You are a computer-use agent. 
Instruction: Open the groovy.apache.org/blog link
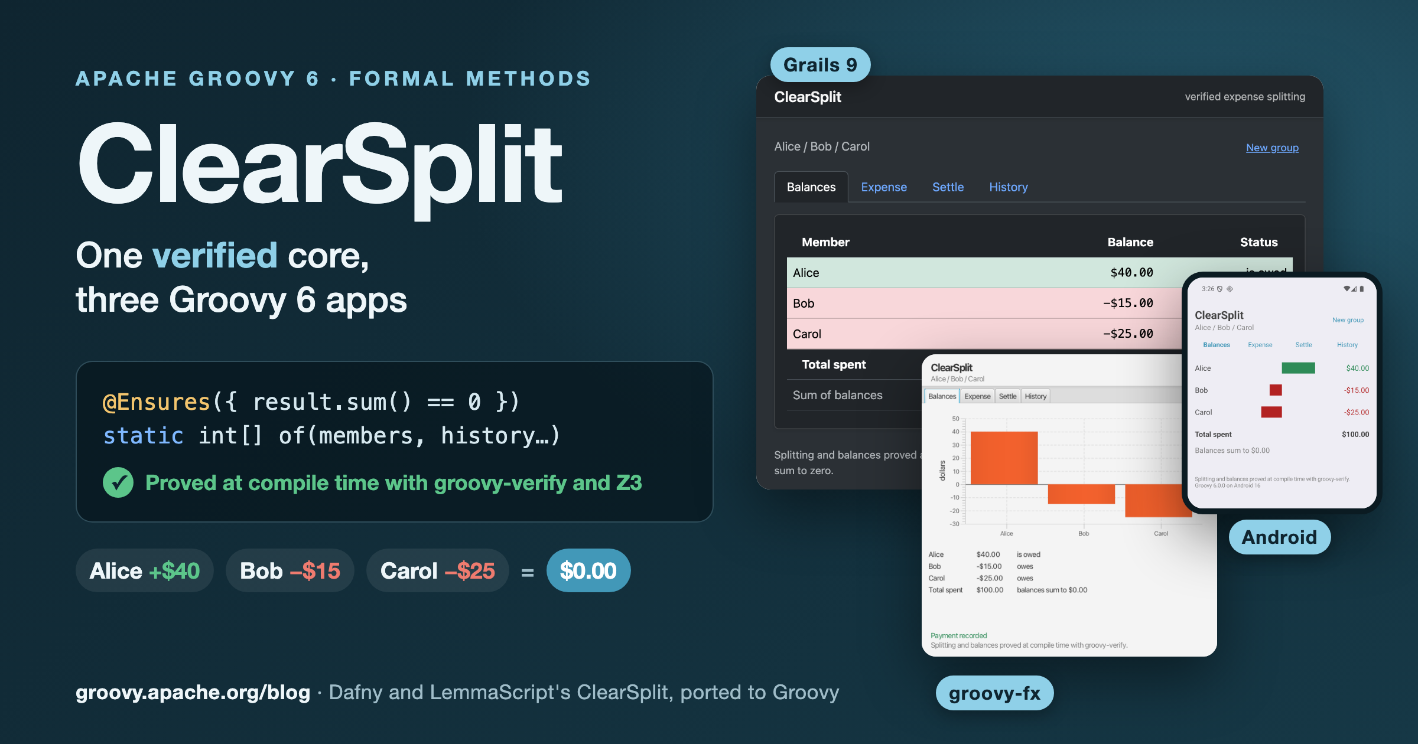pos(193,692)
